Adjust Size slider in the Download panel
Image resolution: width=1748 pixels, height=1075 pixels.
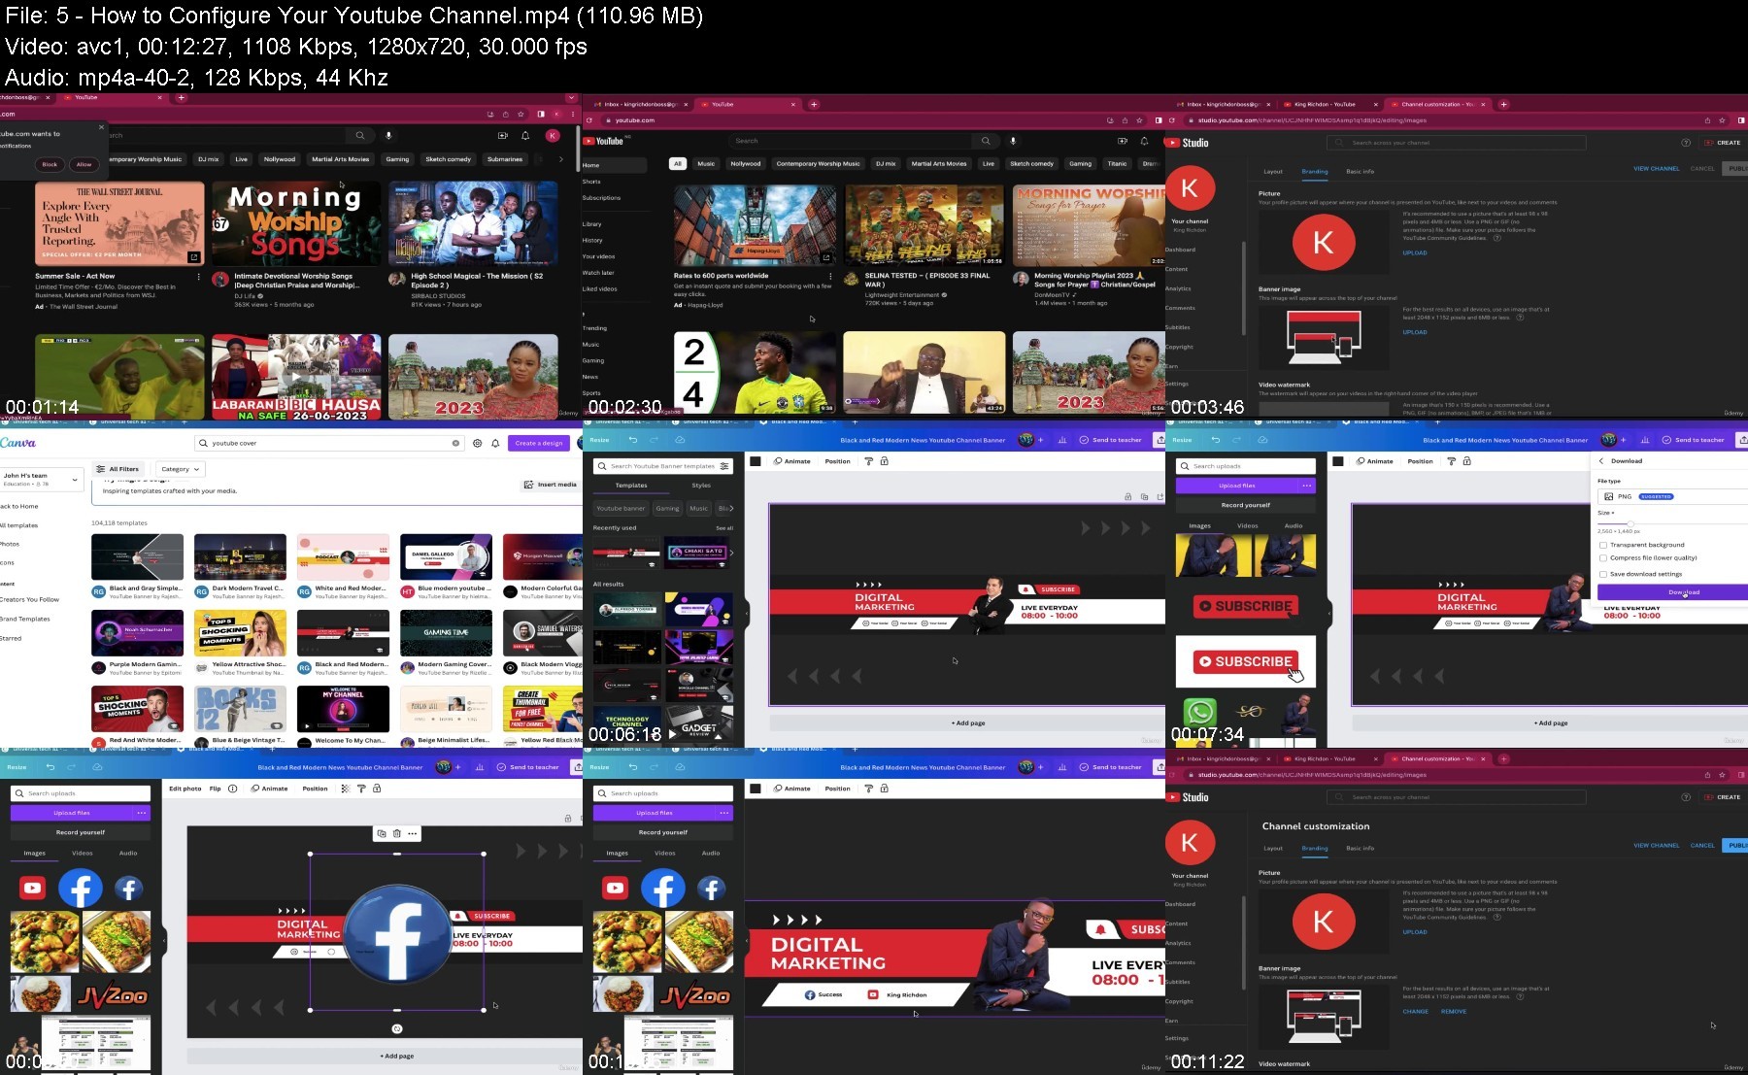click(1630, 523)
